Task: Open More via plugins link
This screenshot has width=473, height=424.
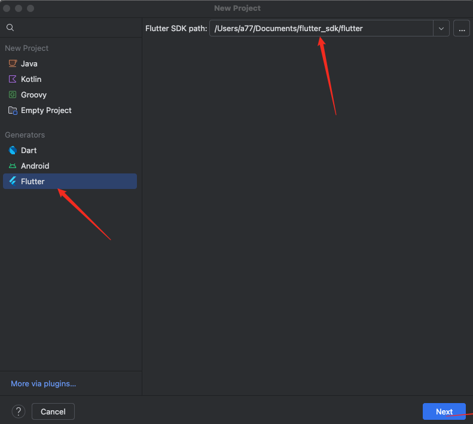Action: pyautogui.click(x=44, y=383)
